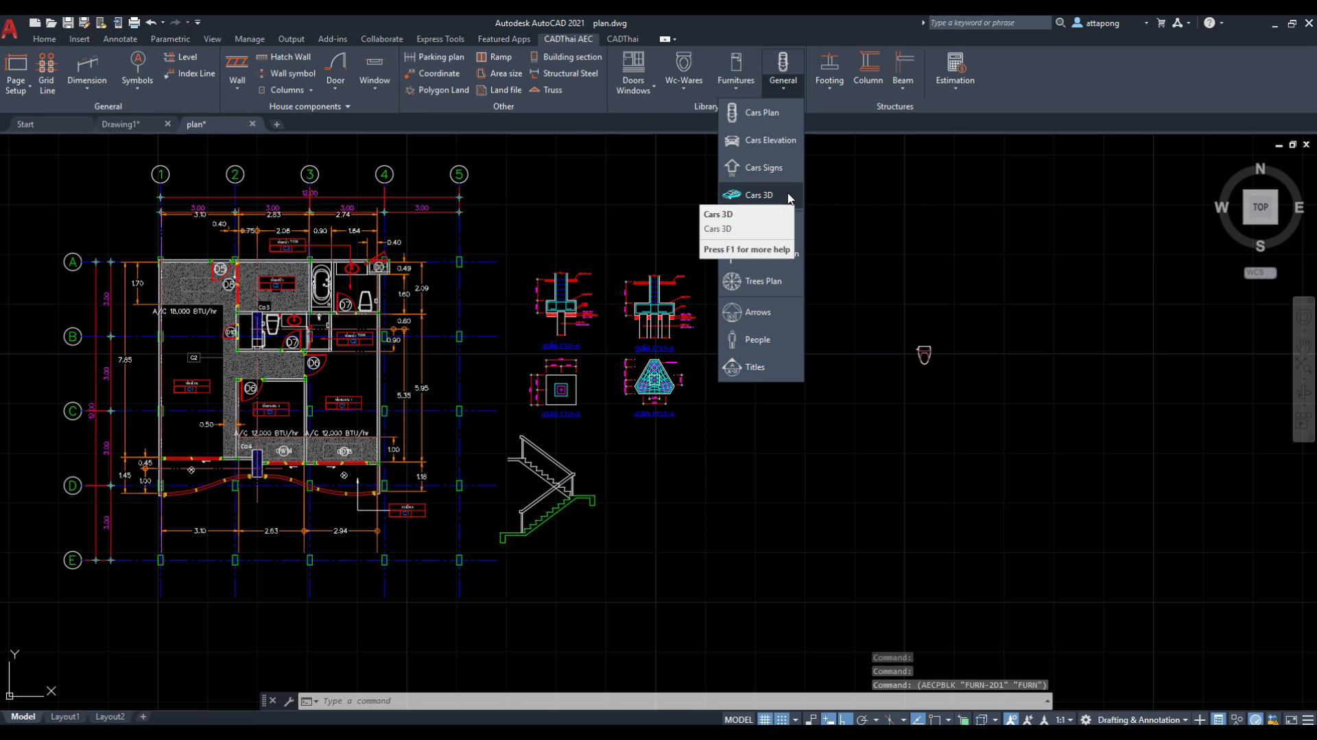Toggle snap mode in status bar
Image resolution: width=1317 pixels, height=740 pixels.
point(782,719)
